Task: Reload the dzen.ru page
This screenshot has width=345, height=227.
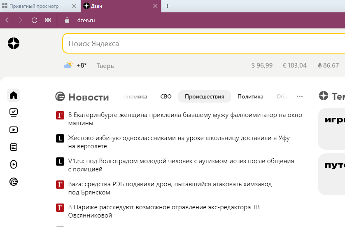Action: tap(34, 20)
